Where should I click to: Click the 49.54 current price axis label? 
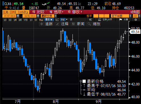(x=135, y=32)
